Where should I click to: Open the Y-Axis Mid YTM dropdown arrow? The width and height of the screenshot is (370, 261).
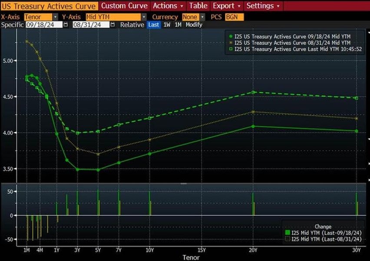[144, 17]
